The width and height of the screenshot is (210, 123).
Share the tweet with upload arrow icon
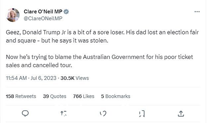pyautogui.click(x=181, y=113)
